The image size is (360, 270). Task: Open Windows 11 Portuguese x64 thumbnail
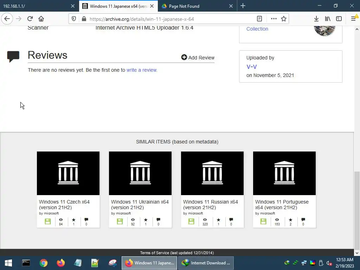(284, 173)
